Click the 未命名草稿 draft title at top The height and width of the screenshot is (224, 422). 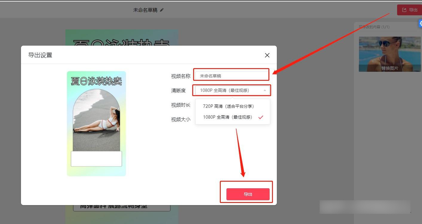pyautogui.click(x=145, y=10)
